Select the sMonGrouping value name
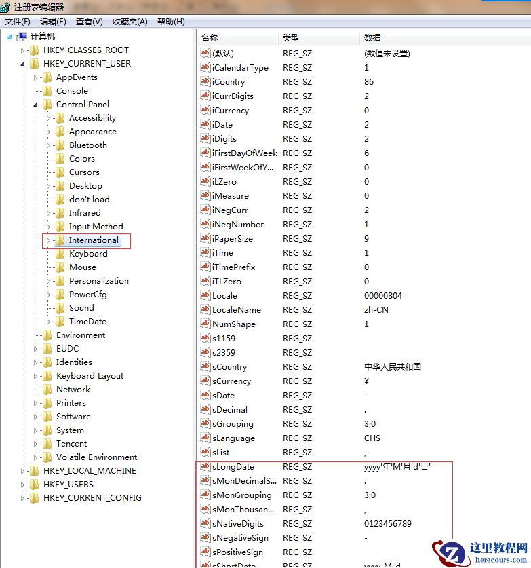531x568 pixels. [242, 495]
